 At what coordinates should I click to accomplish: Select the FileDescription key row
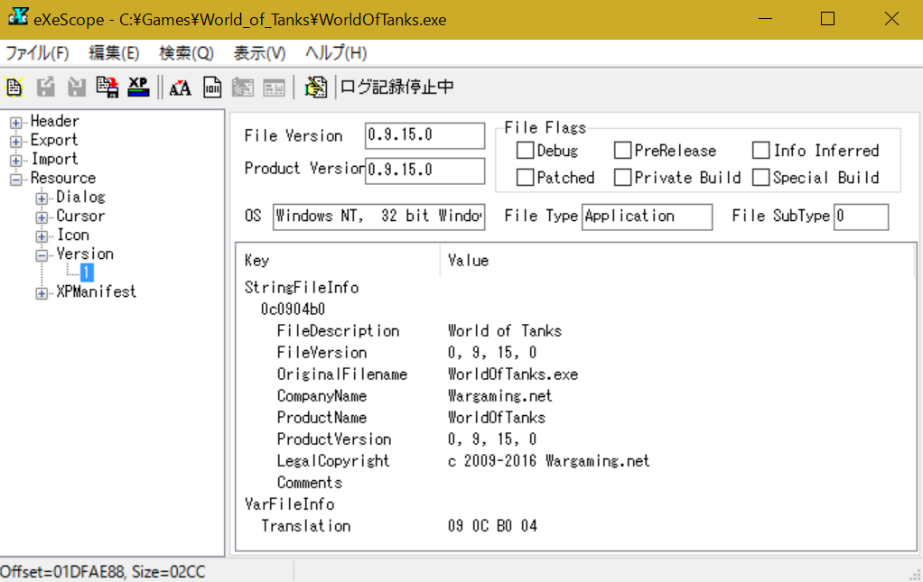click(x=338, y=331)
